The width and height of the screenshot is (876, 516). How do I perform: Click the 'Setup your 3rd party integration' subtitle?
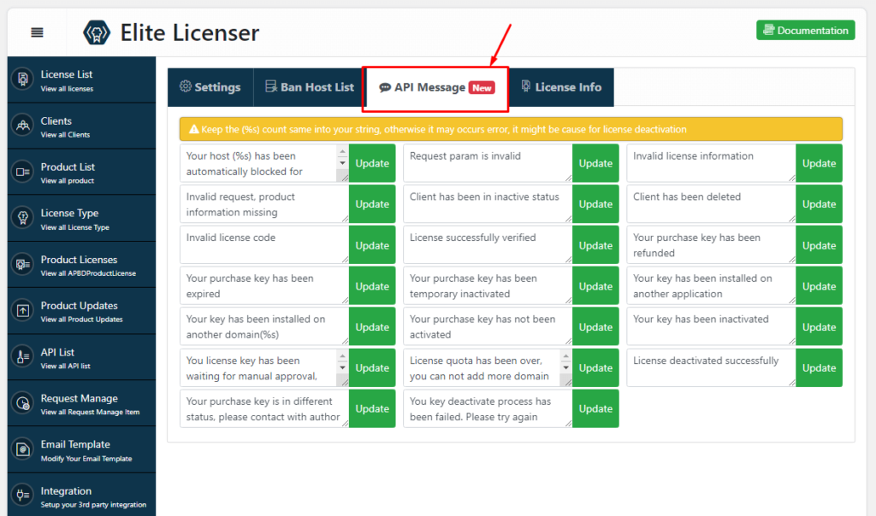(93, 505)
